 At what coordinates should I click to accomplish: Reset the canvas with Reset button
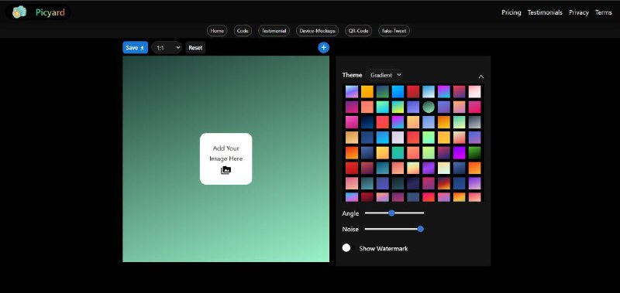pyautogui.click(x=195, y=48)
